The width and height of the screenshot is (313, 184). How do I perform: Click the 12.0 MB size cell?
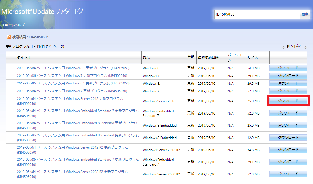tap(254, 138)
